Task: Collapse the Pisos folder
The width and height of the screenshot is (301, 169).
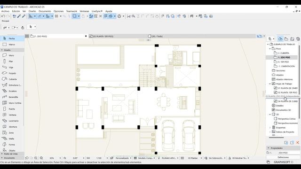Action: [270, 49]
